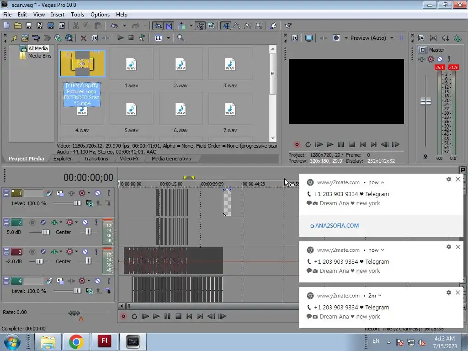Screen dimensions: 468x351
Task: Mute audio track 2
Action: tap(85, 223)
